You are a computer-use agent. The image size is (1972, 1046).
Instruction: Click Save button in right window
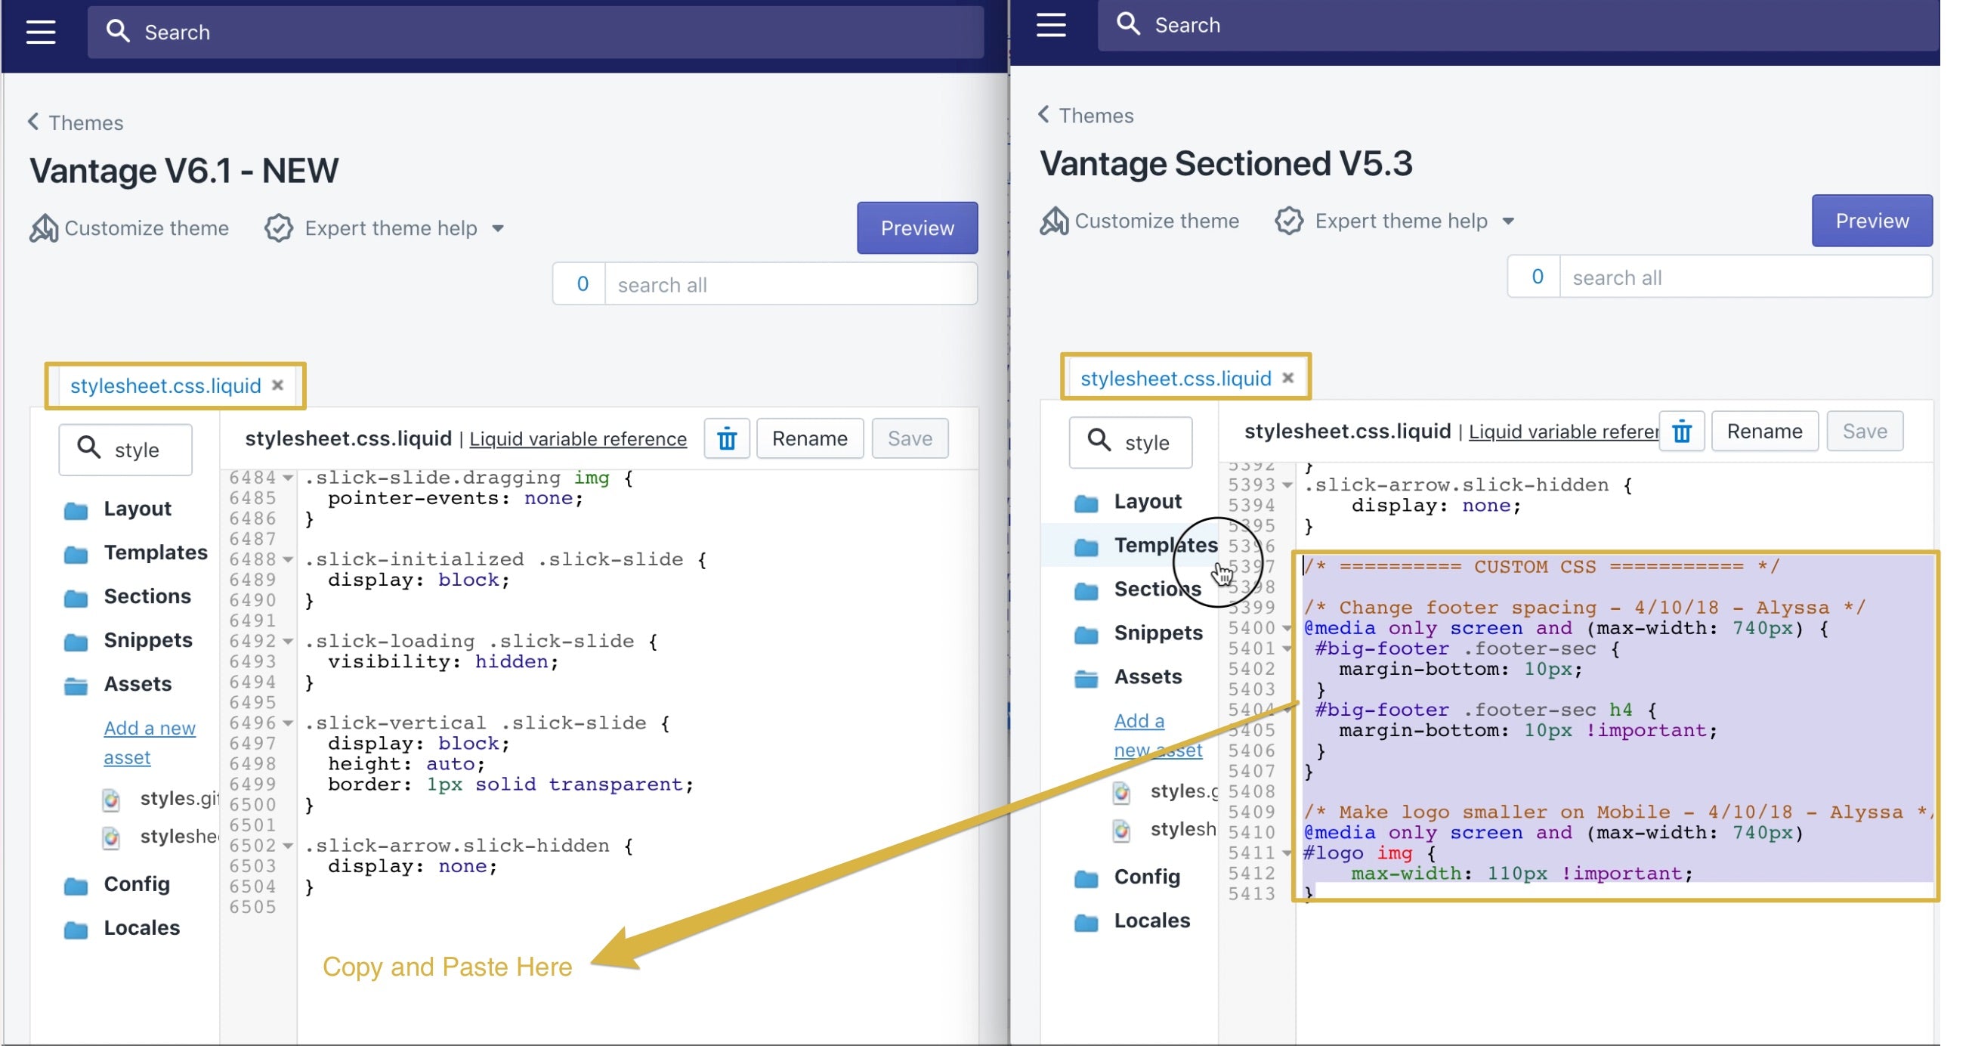(1864, 431)
